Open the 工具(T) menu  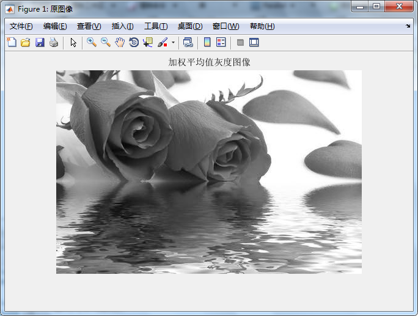156,26
